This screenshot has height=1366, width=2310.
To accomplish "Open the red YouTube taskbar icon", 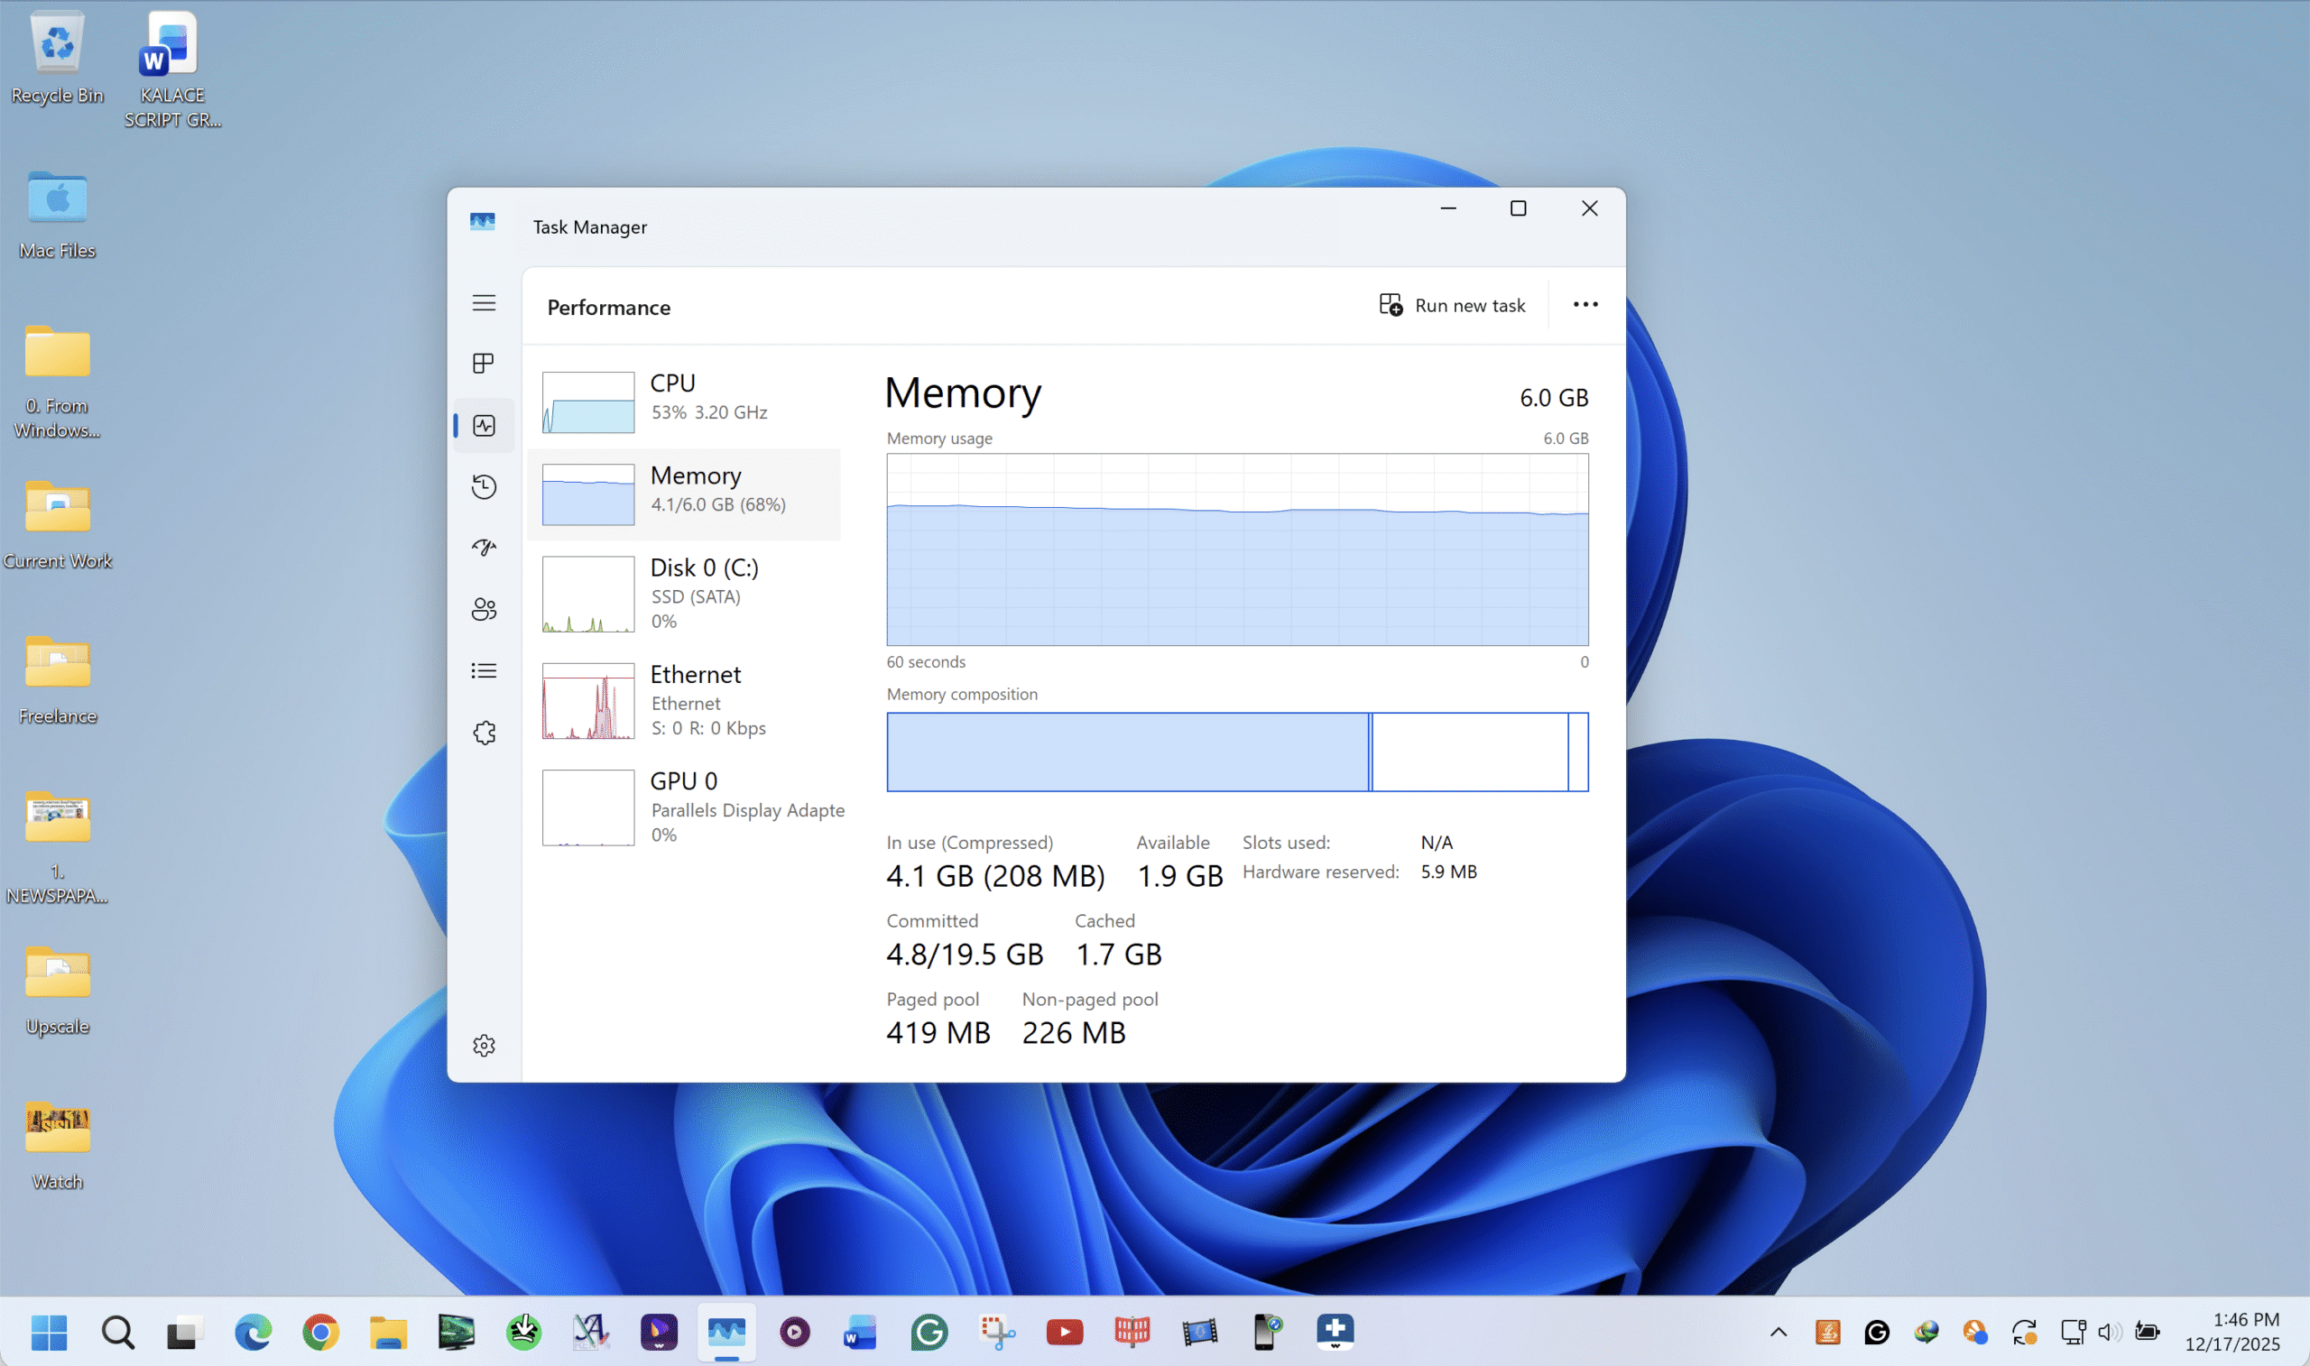I will coord(1065,1332).
